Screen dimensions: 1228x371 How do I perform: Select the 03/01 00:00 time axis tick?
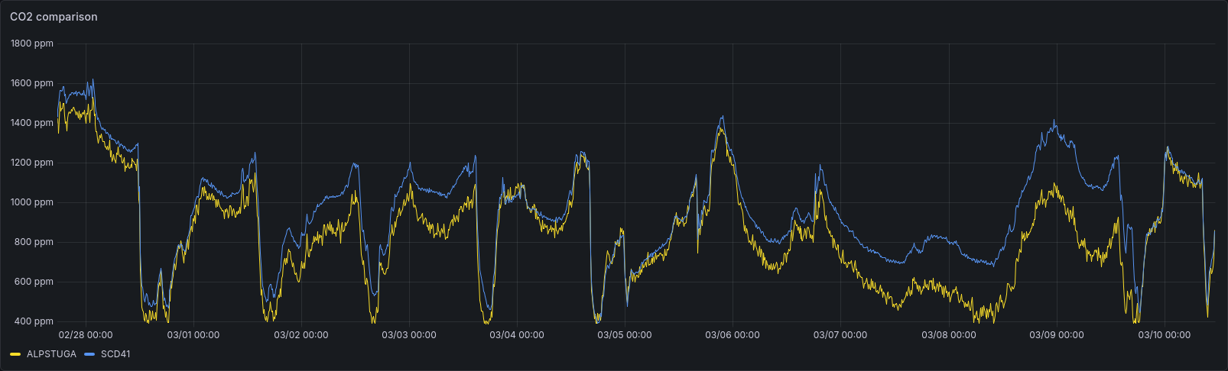[x=193, y=334]
